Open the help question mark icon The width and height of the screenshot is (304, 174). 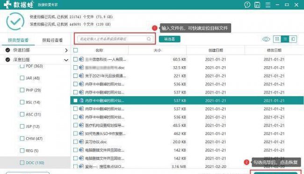pos(247,5)
